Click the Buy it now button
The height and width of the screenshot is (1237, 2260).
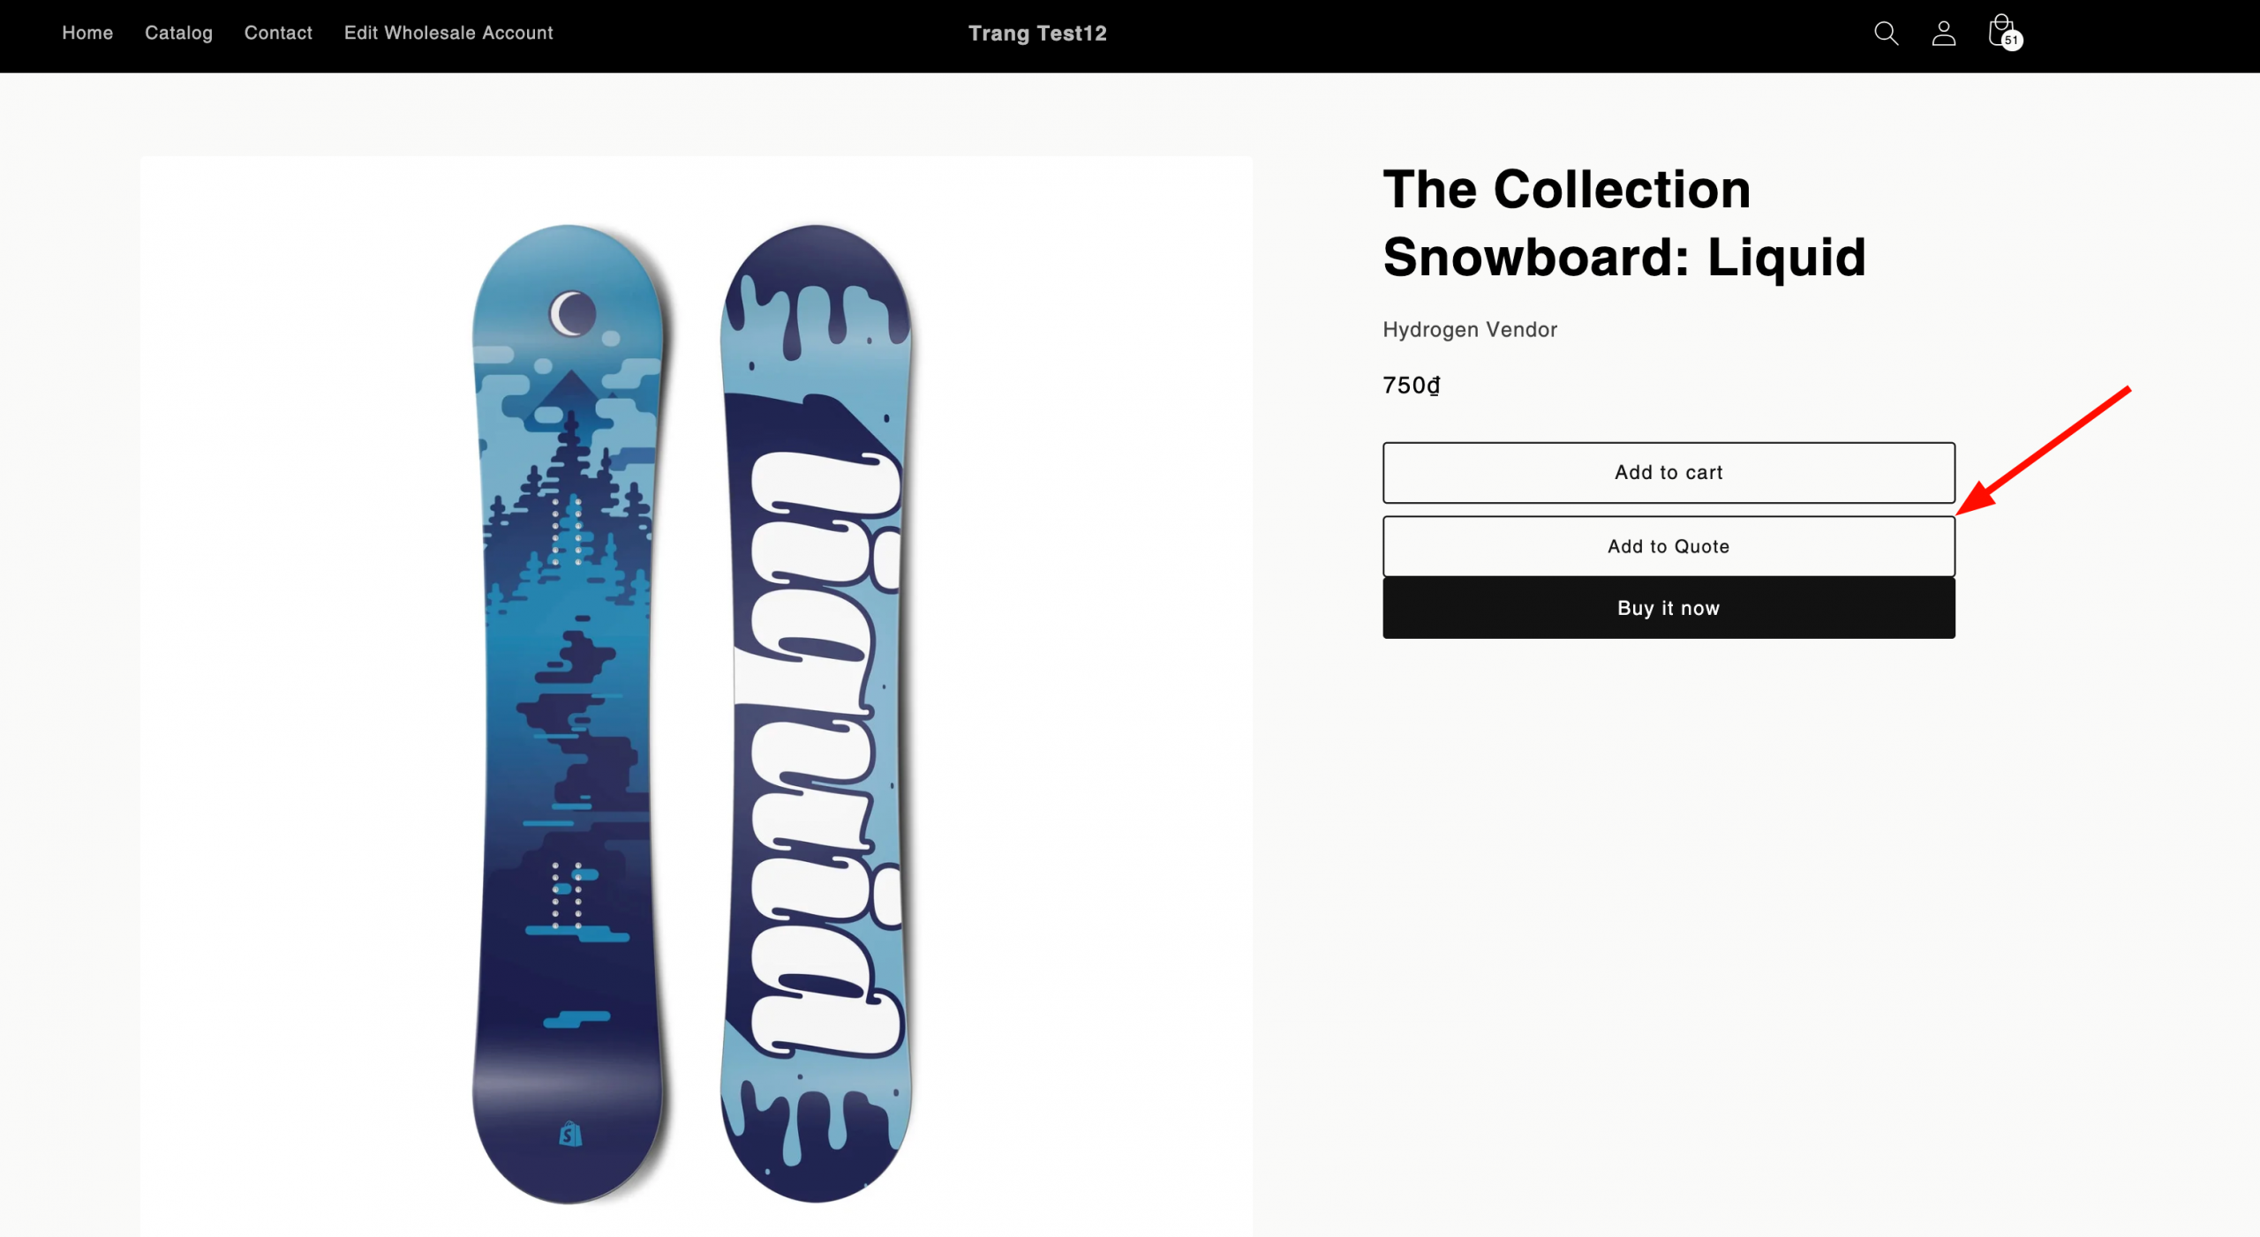coord(1669,608)
